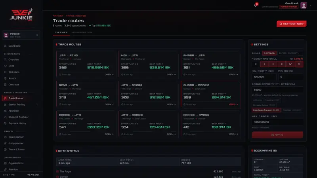Click the EVE Junkie logo

(x=21, y=15)
